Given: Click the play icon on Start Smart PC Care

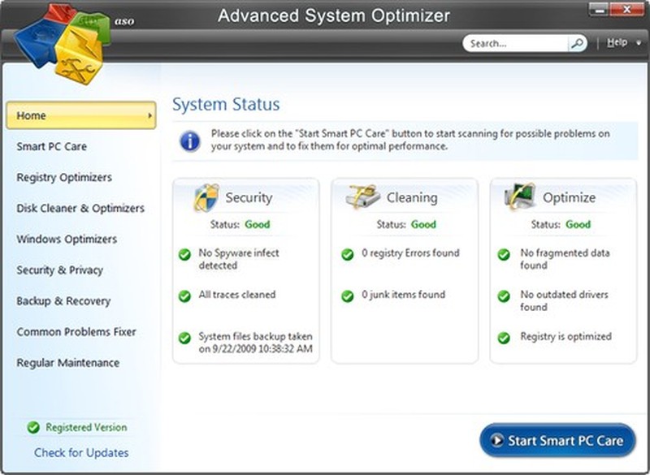Looking at the screenshot, I should (x=498, y=440).
